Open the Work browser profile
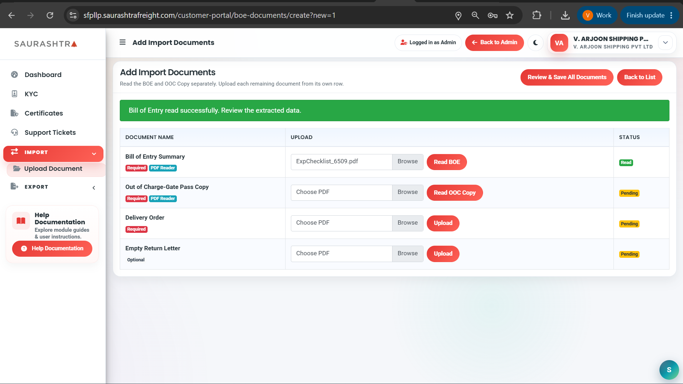Screen dimensions: 683x384 pos(597,15)
